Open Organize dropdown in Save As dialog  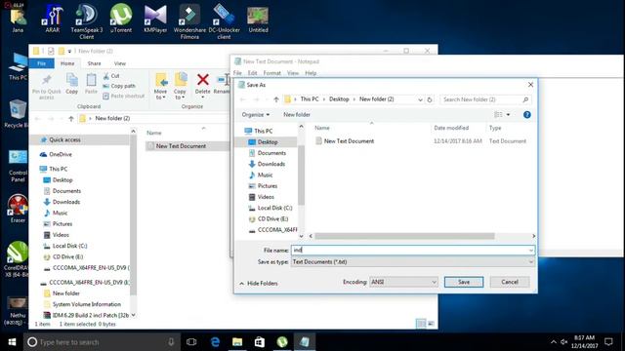pyautogui.click(x=256, y=115)
